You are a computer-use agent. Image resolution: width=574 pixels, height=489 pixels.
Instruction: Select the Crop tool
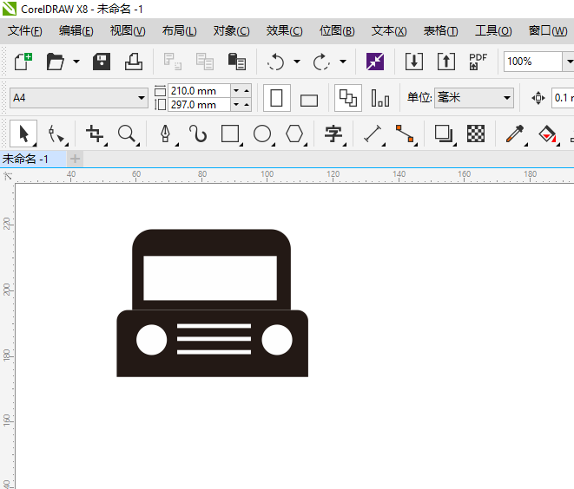pos(95,134)
